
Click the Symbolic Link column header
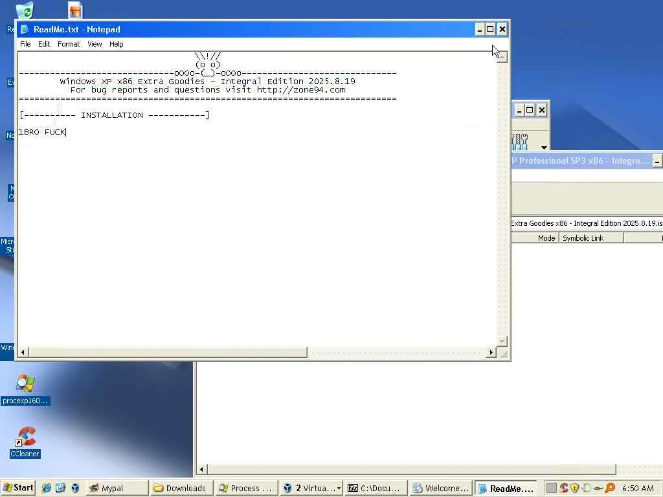tap(591, 238)
